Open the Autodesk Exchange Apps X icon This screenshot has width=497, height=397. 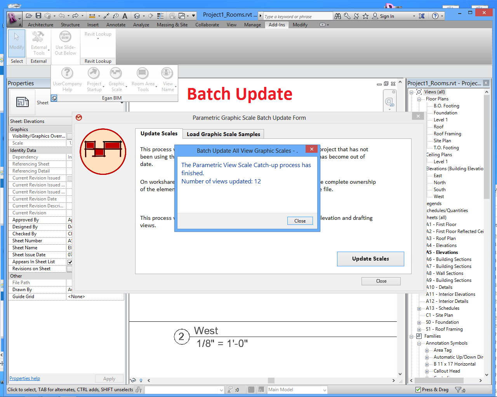422,16
